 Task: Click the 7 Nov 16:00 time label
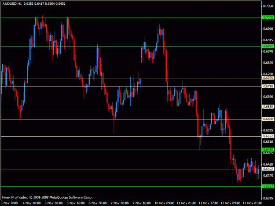[142, 203]
